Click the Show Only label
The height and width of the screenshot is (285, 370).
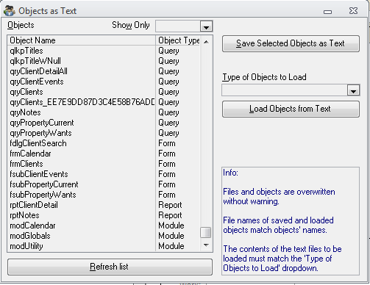(131, 25)
